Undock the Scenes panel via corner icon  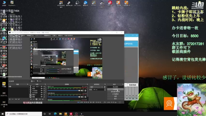tap(28, 84)
